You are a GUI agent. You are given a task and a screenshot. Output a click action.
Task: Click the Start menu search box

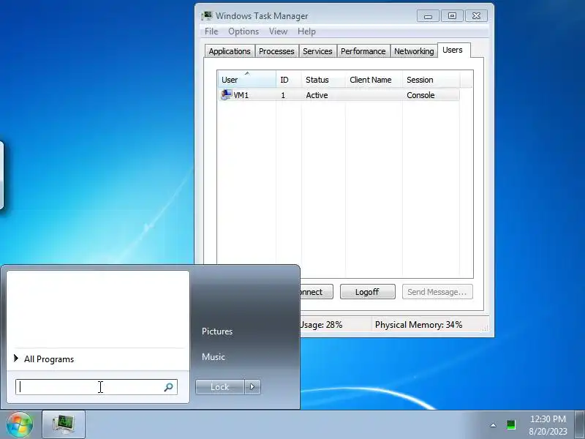[97, 387]
